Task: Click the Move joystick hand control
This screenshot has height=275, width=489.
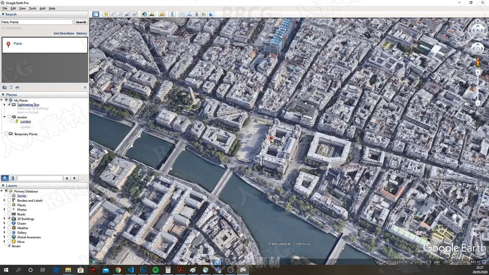Action: point(478,49)
